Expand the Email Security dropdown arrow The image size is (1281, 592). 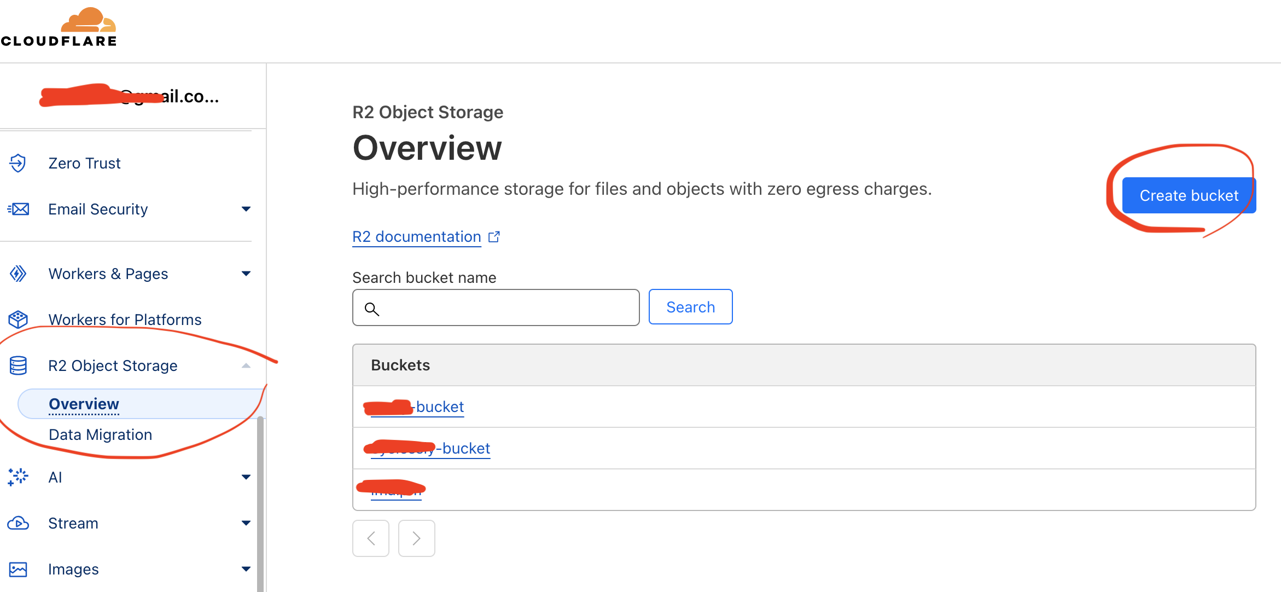(246, 209)
